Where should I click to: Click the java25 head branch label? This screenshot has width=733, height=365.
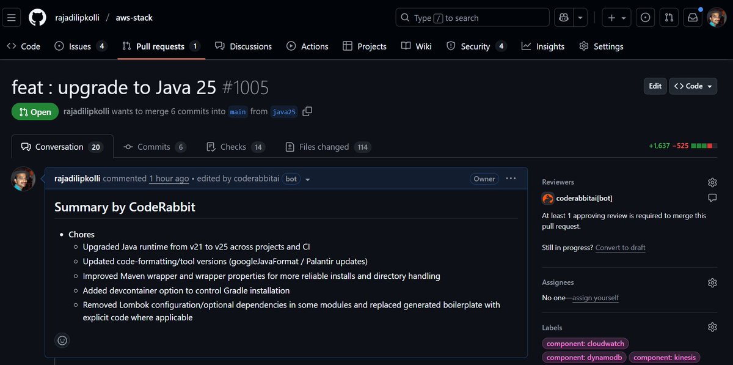point(284,111)
